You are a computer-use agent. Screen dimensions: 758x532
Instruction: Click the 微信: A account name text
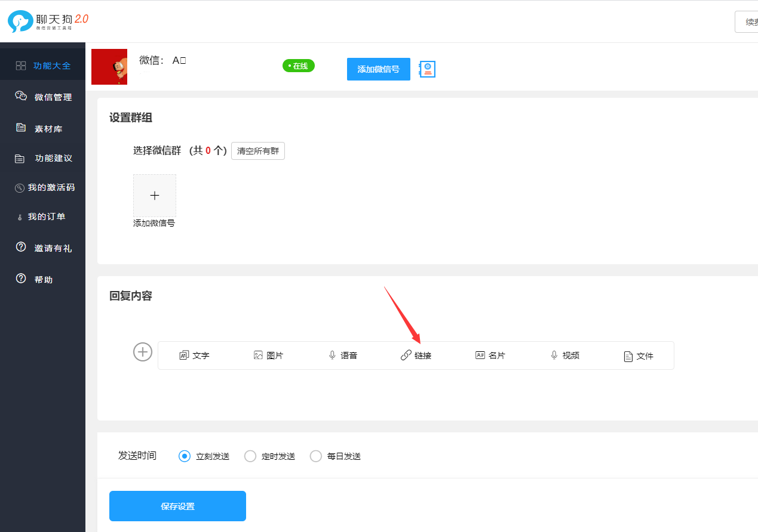(162, 60)
